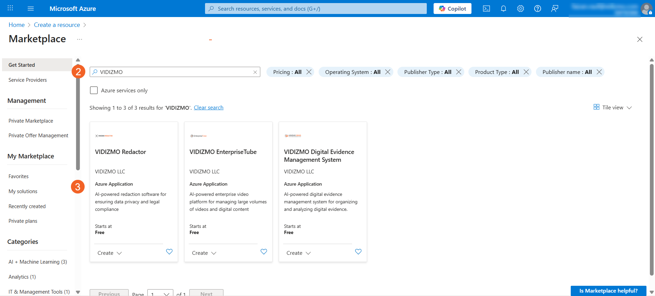
Task: Click the Marketplace search input field
Action: (174, 72)
